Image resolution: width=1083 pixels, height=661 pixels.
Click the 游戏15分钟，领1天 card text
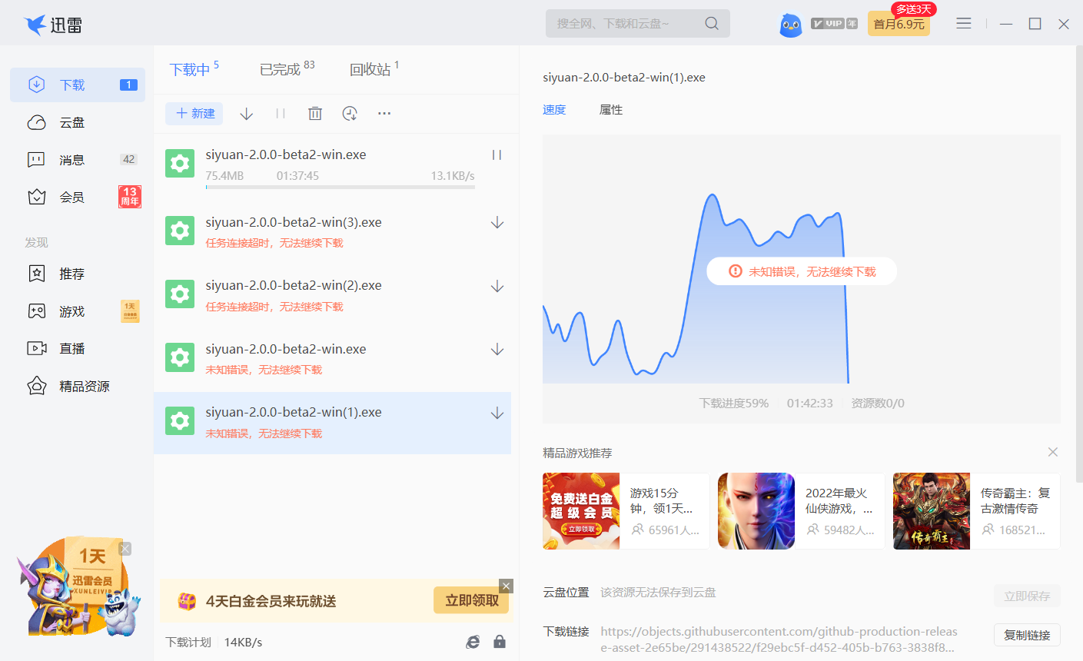[662, 500]
